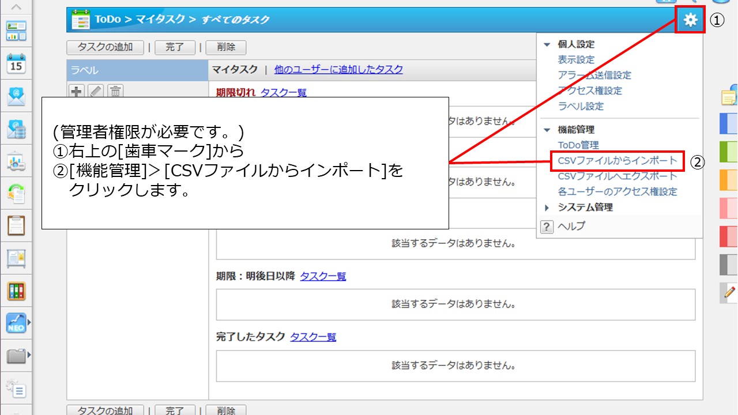
Task: Collapse the 個人設定 section
Action: [547, 44]
